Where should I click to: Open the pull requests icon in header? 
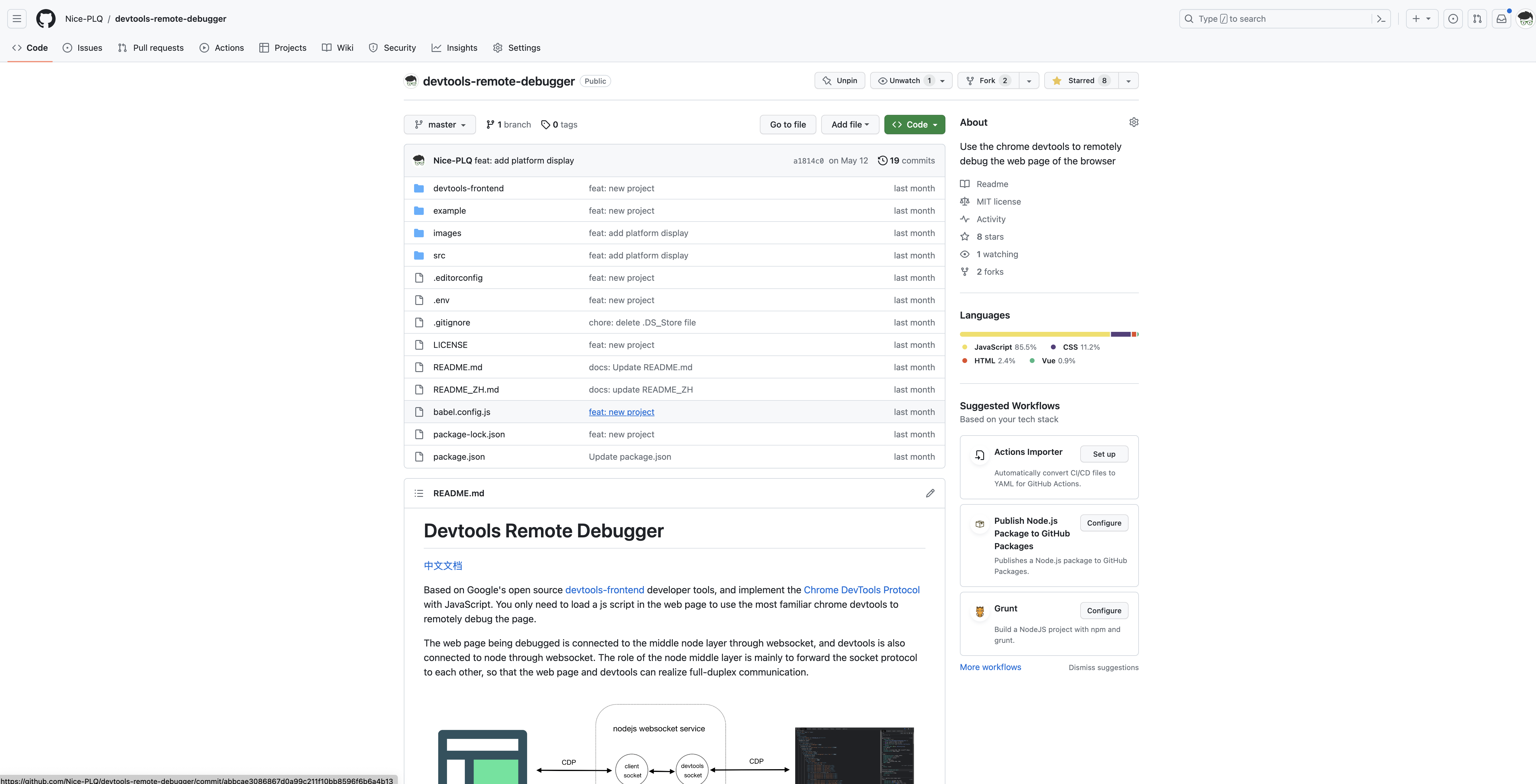pyautogui.click(x=1477, y=18)
